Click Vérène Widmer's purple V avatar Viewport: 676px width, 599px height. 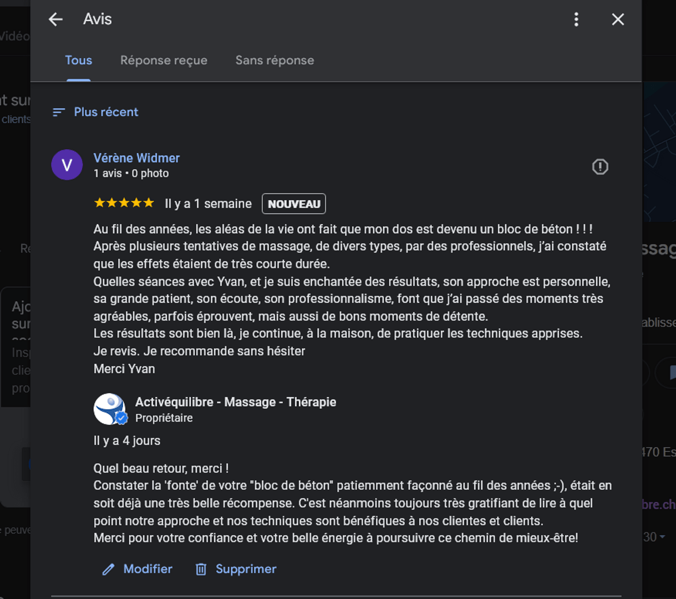click(67, 165)
